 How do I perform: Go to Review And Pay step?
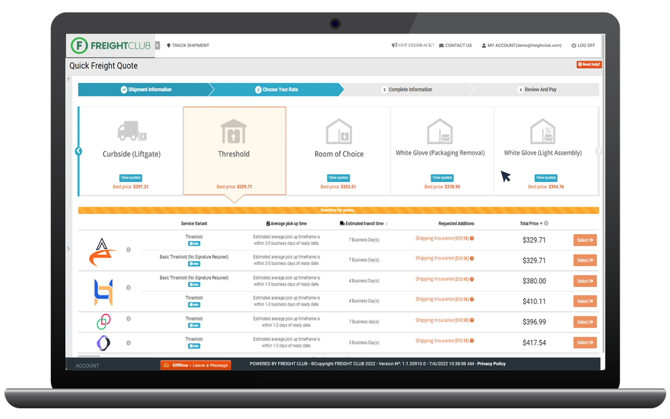click(537, 90)
